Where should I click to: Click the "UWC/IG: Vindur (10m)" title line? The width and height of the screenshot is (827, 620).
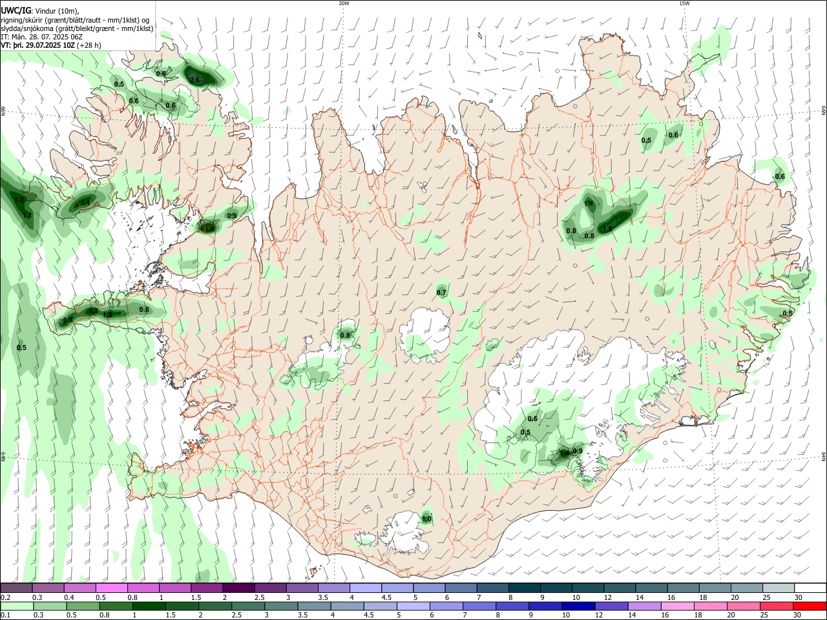click(x=39, y=11)
